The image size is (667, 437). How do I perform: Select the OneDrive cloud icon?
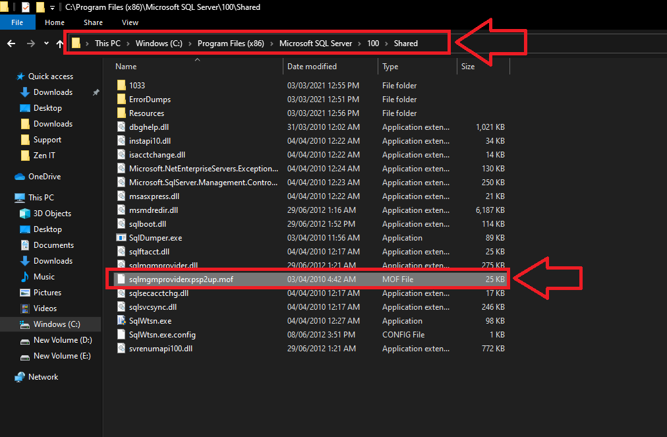[20, 177]
